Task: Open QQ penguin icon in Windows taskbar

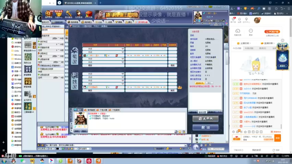Action: pyautogui.click(x=14, y=161)
